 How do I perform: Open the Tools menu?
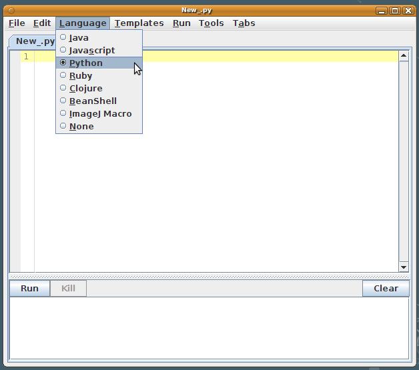pos(212,23)
